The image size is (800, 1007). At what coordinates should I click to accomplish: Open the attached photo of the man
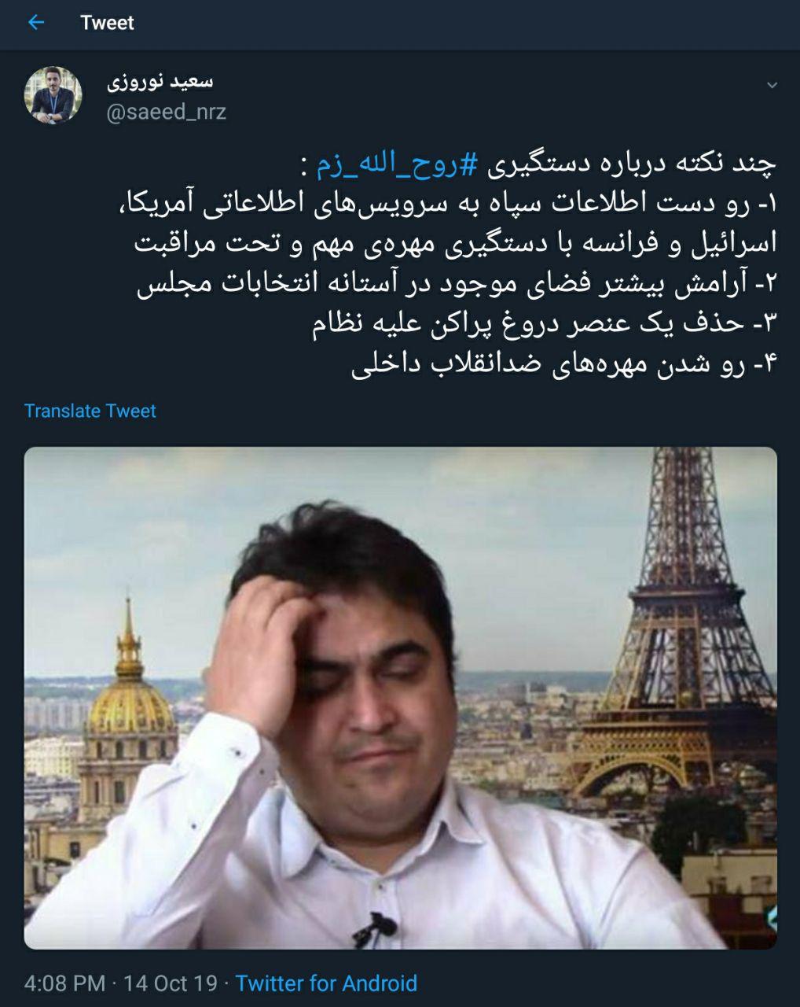(x=401, y=698)
